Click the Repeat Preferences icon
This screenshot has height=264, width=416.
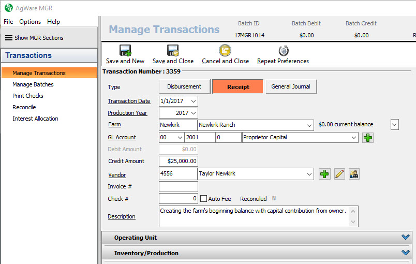pyautogui.click(x=283, y=51)
